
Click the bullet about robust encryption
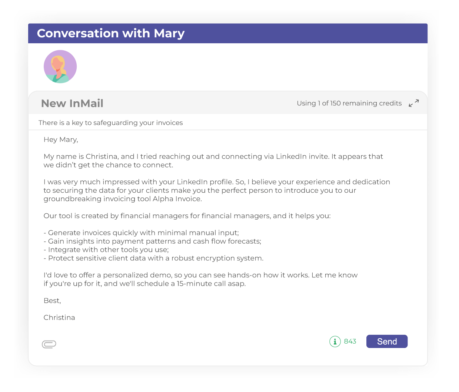[x=154, y=258]
